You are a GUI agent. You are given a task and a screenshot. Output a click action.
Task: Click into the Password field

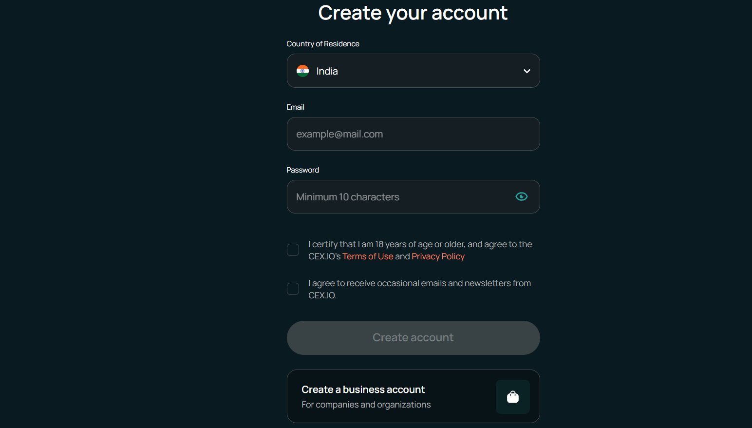399,197
